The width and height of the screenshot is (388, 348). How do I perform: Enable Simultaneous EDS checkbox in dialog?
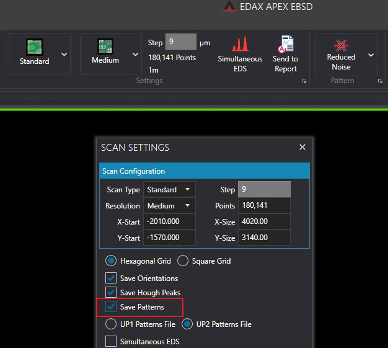(x=111, y=341)
